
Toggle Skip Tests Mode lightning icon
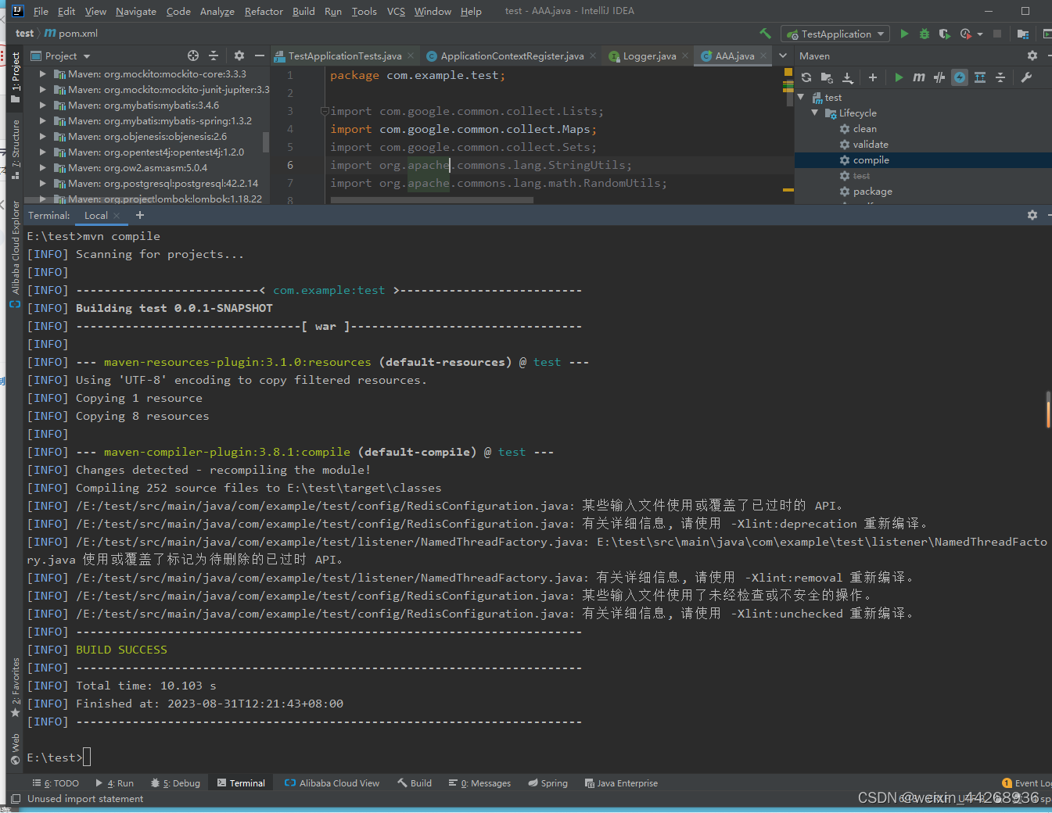coord(960,77)
